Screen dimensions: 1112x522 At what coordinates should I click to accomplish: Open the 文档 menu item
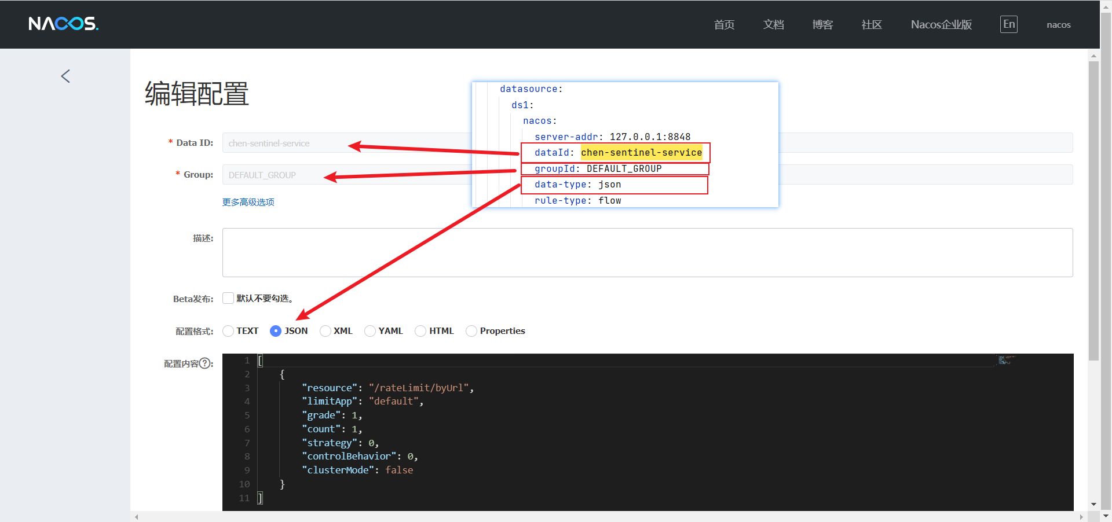[x=773, y=24]
